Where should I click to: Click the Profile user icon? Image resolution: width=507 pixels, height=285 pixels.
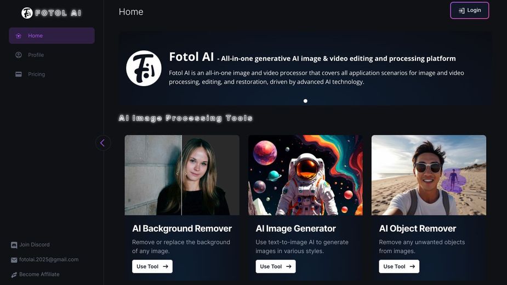(19, 55)
